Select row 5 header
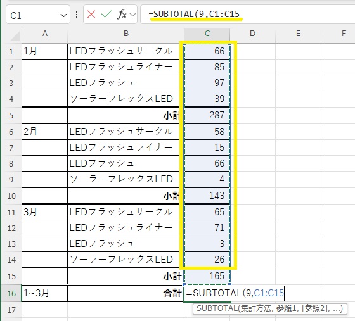The height and width of the screenshot is (321, 355). point(11,115)
